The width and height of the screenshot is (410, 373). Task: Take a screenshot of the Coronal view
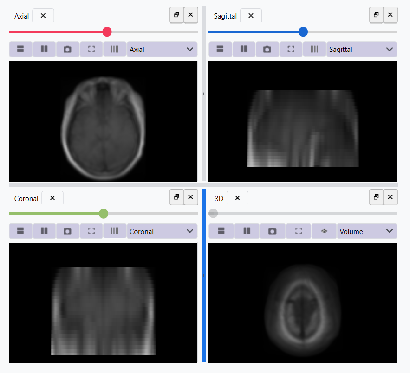[x=67, y=231]
